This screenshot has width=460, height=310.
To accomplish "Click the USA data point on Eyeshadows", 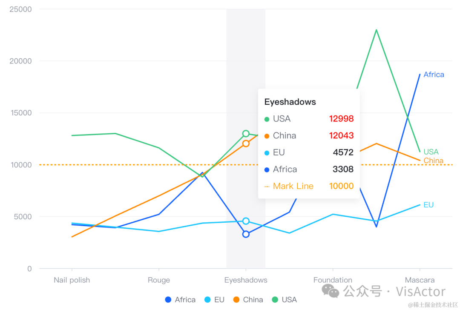I will pyautogui.click(x=246, y=134).
